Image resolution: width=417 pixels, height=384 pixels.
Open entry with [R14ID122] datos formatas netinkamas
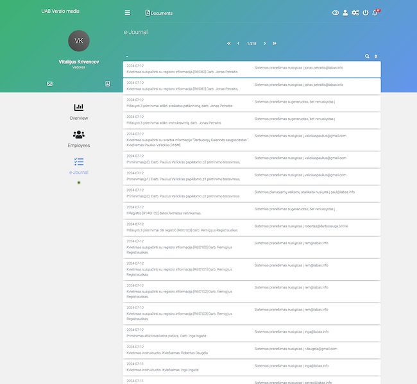[251, 211]
